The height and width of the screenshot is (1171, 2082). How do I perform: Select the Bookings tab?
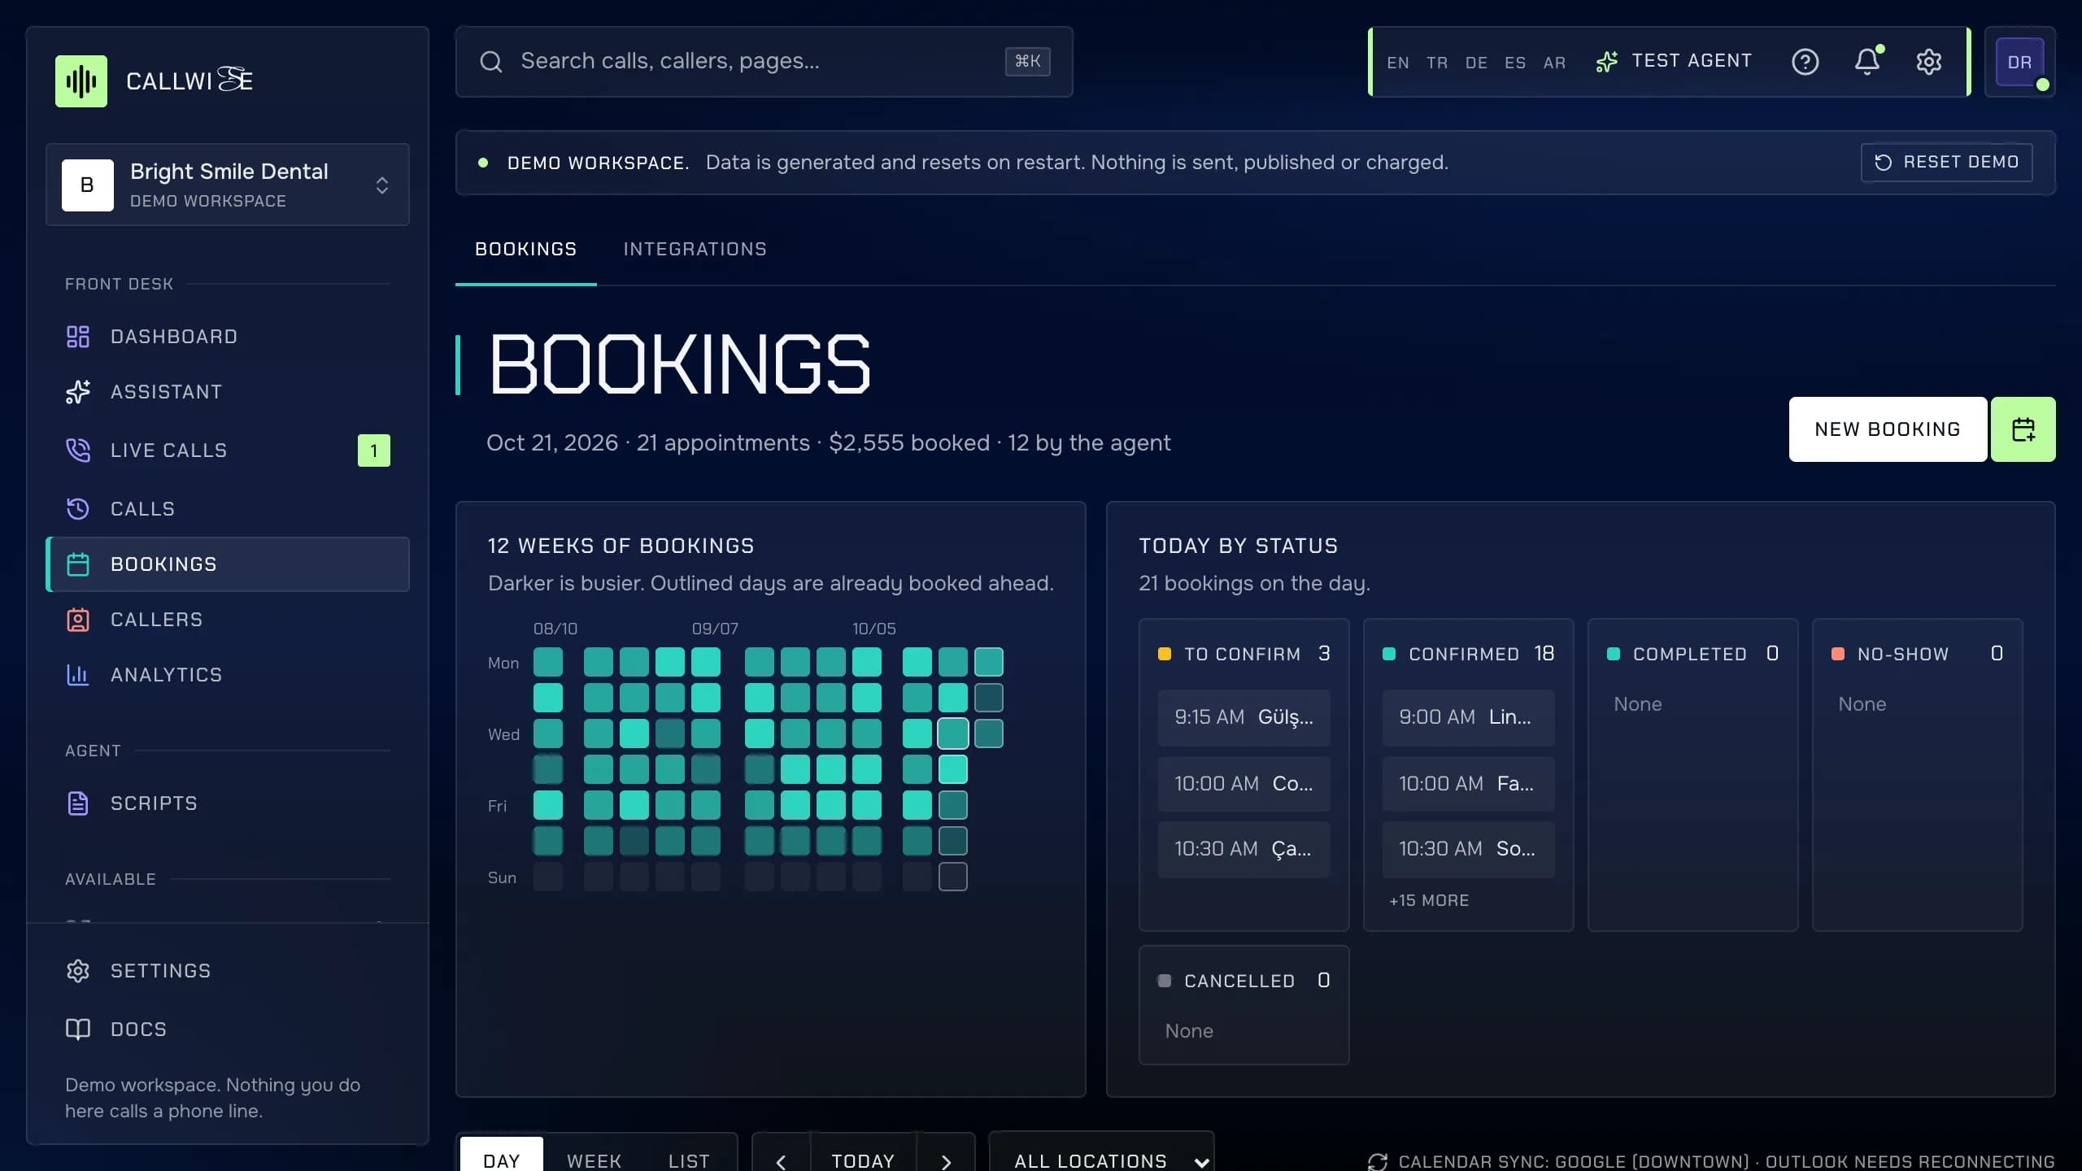525,250
